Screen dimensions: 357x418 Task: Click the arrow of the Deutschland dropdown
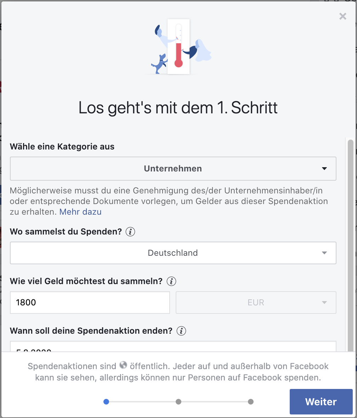coord(324,253)
